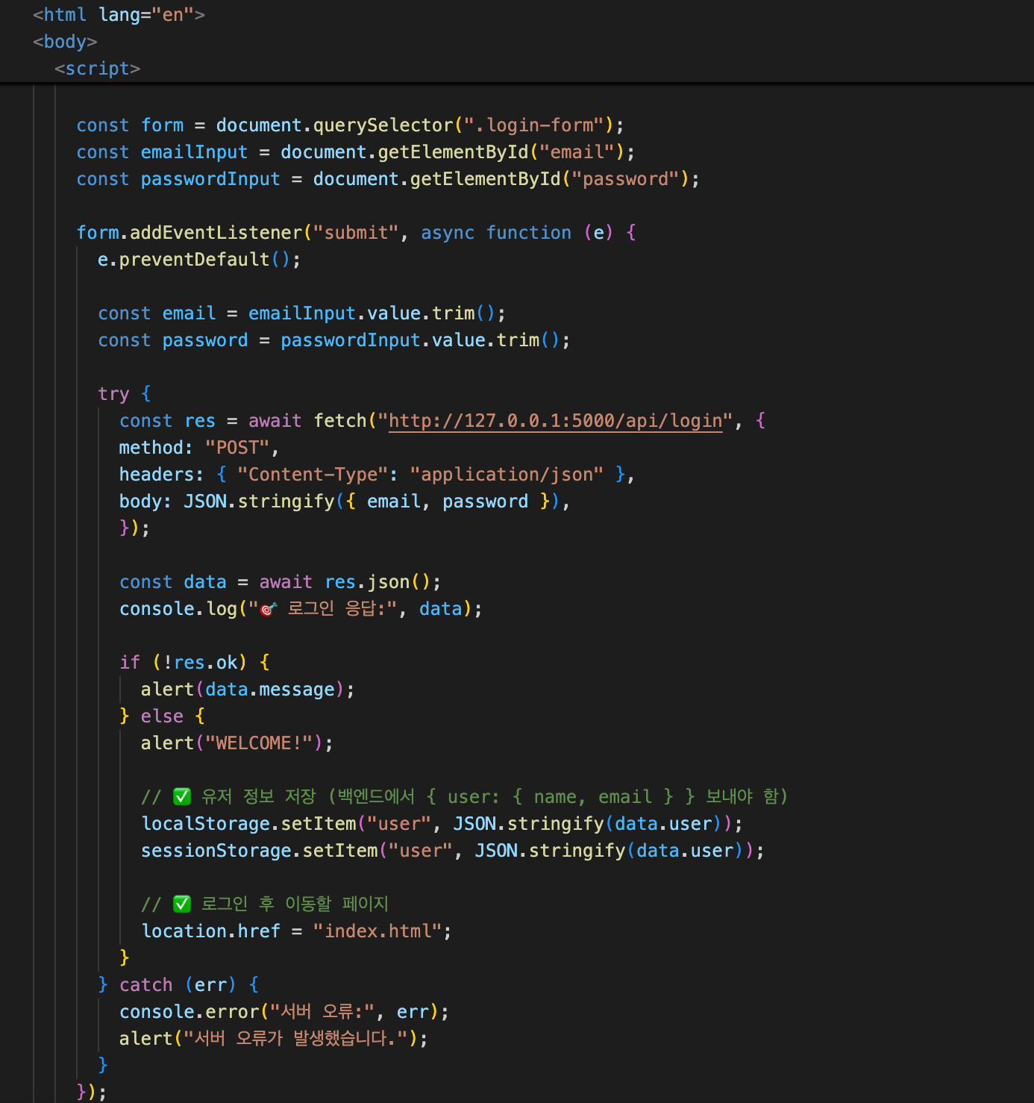Image resolution: width=1034 pixels, height=1103 pixels.
Task: Jump to the <script> sticky scroll line
Action: click(x=97, y=69)
